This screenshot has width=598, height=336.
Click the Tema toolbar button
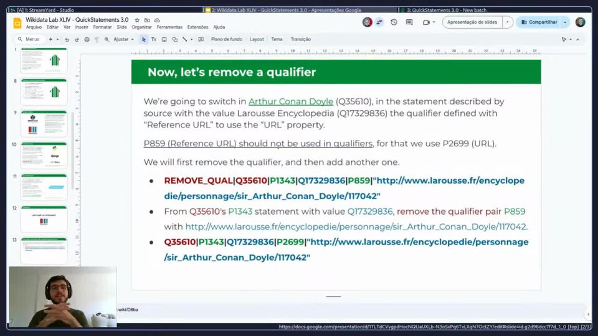coord(277,39)
